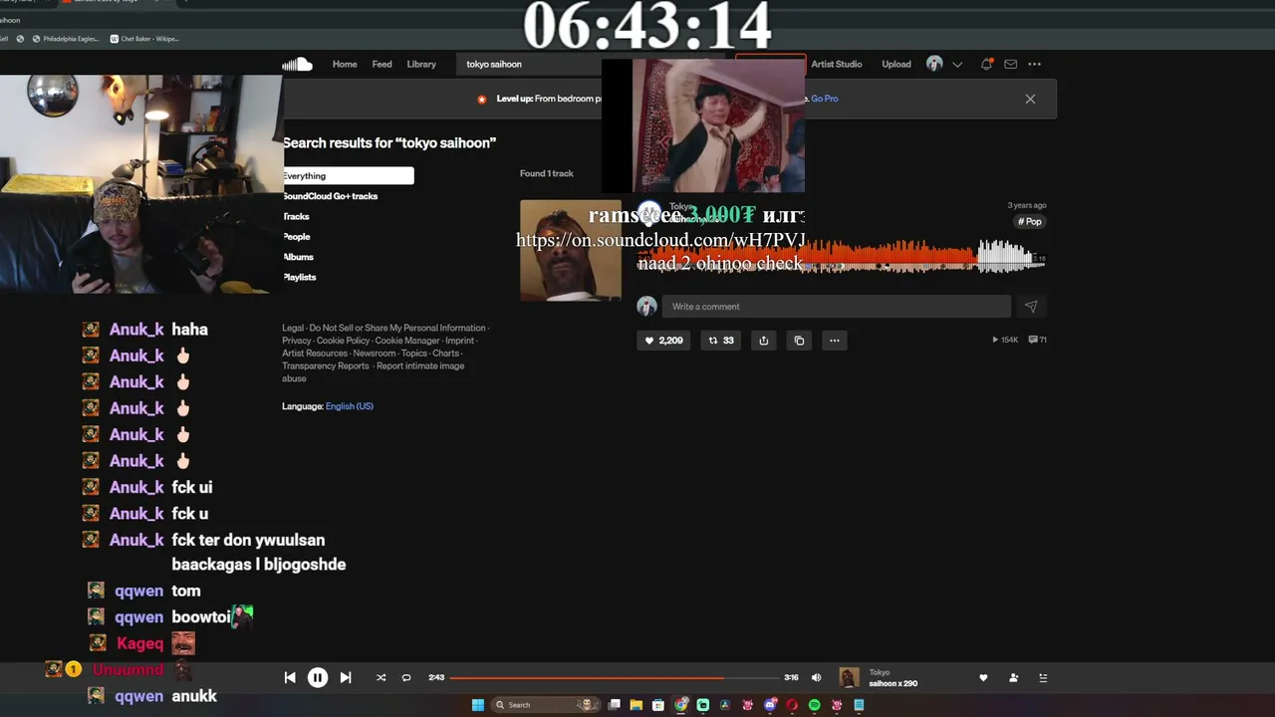Skip to the previous track

coord(290,678)
